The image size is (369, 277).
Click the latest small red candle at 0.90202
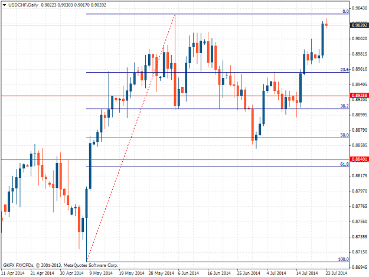326,24
